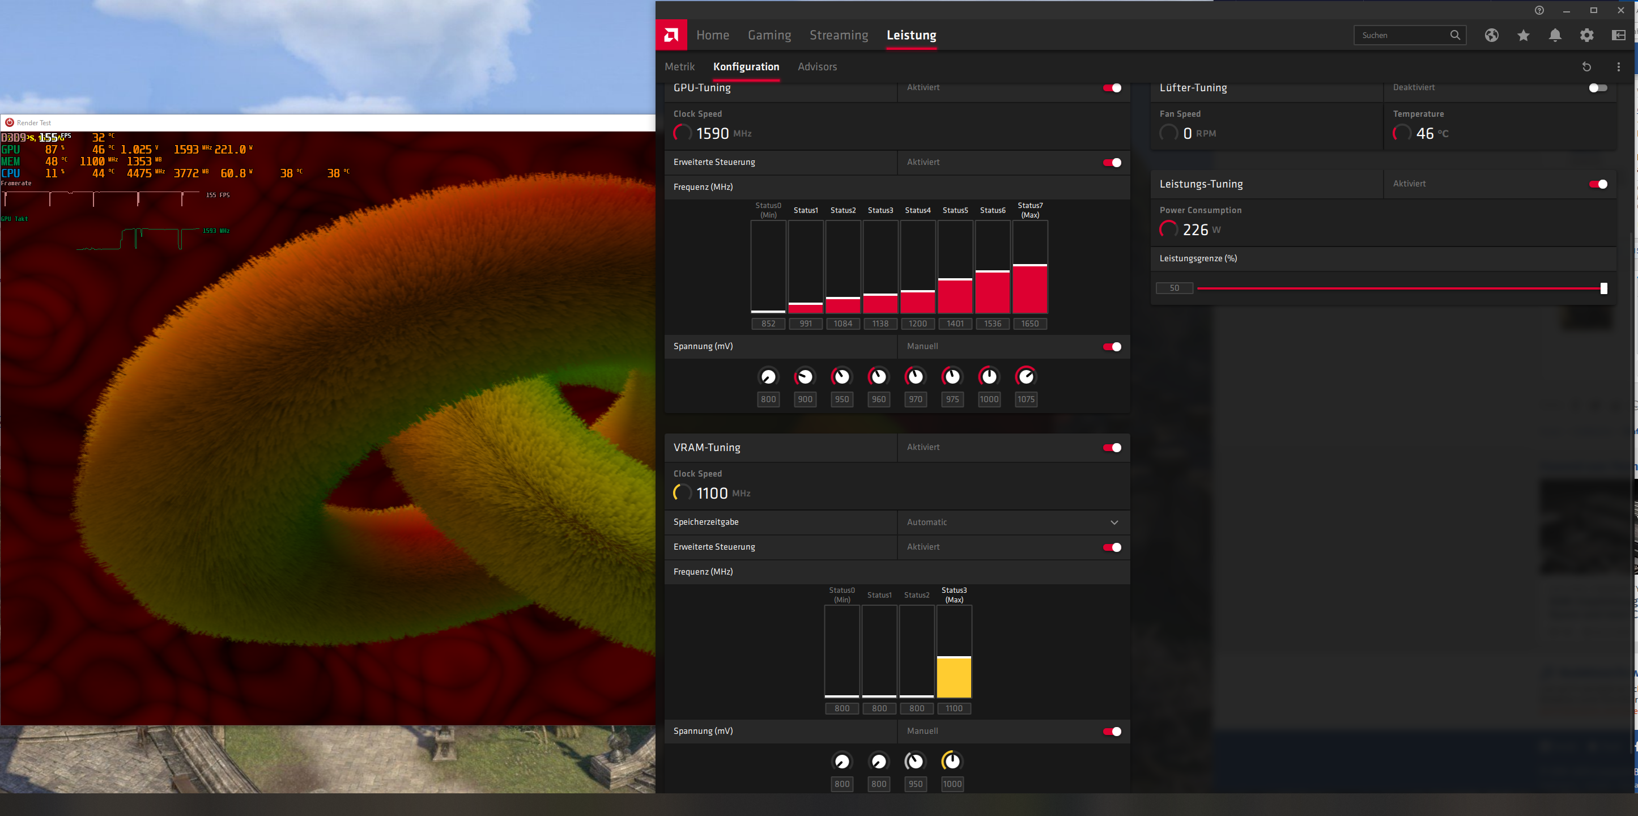The height and width of the screenshot is (816, 1638).
Task: Click the help question mark icon
Action: pos(1539,10)
